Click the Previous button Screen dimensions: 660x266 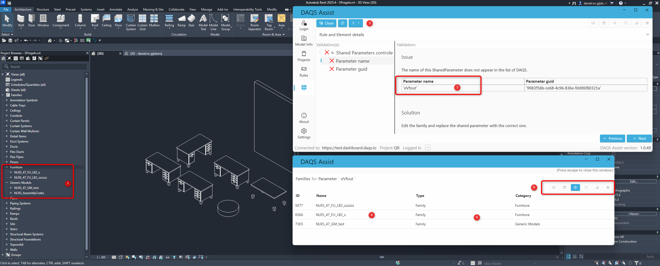click(x=612, y=138)
